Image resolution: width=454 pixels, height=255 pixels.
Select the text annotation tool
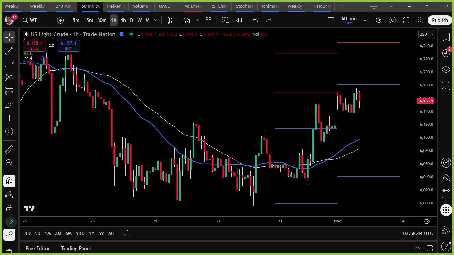(9, 118)
